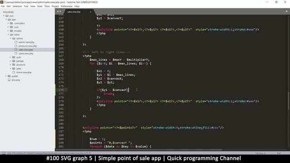Click the controllers folder icon
This screenshot has height=163, width=290.
[x=11, y=23]
